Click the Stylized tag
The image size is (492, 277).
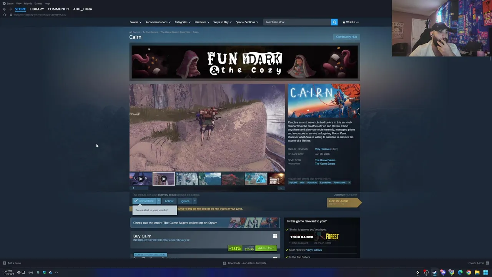293,182
